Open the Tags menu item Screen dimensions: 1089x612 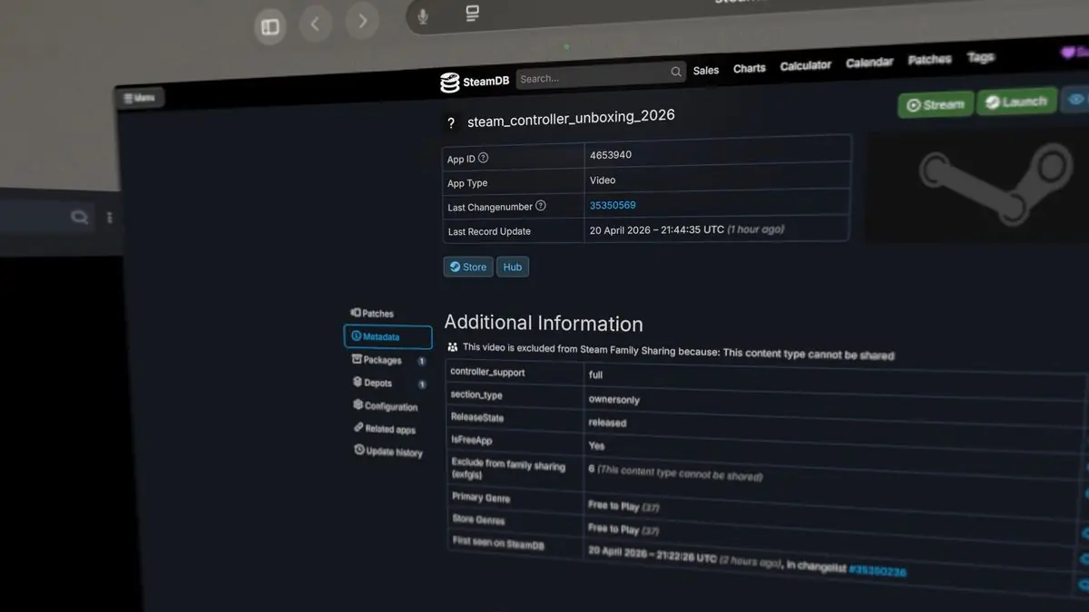(981, 57)
